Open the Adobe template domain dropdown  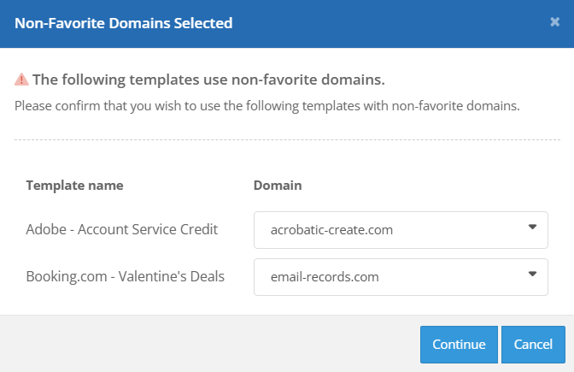pyautogui.click(x=401, y=230)
